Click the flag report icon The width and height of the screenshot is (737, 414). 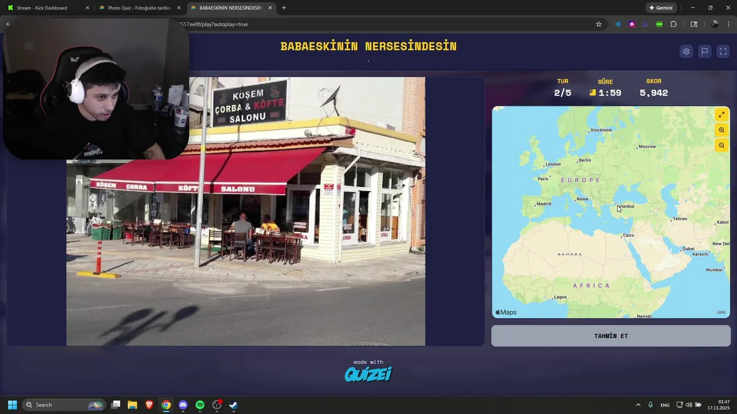point(704,51)
